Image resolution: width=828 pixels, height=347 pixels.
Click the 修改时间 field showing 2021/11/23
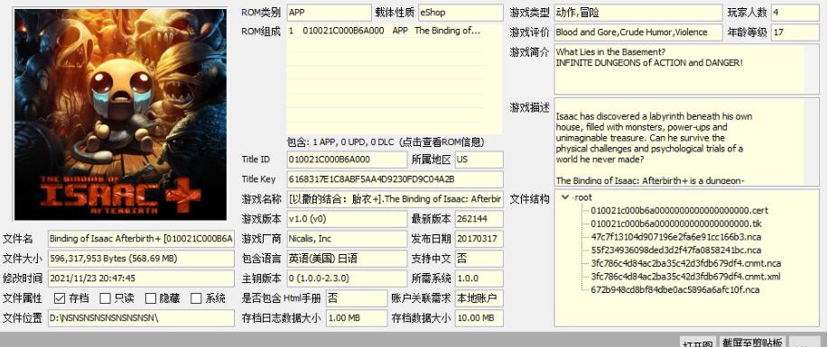[141, 279]
